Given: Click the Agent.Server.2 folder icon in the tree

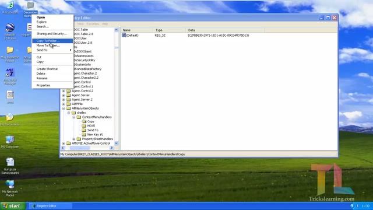Looking at the screenshot, I should [x=69, y=100].
